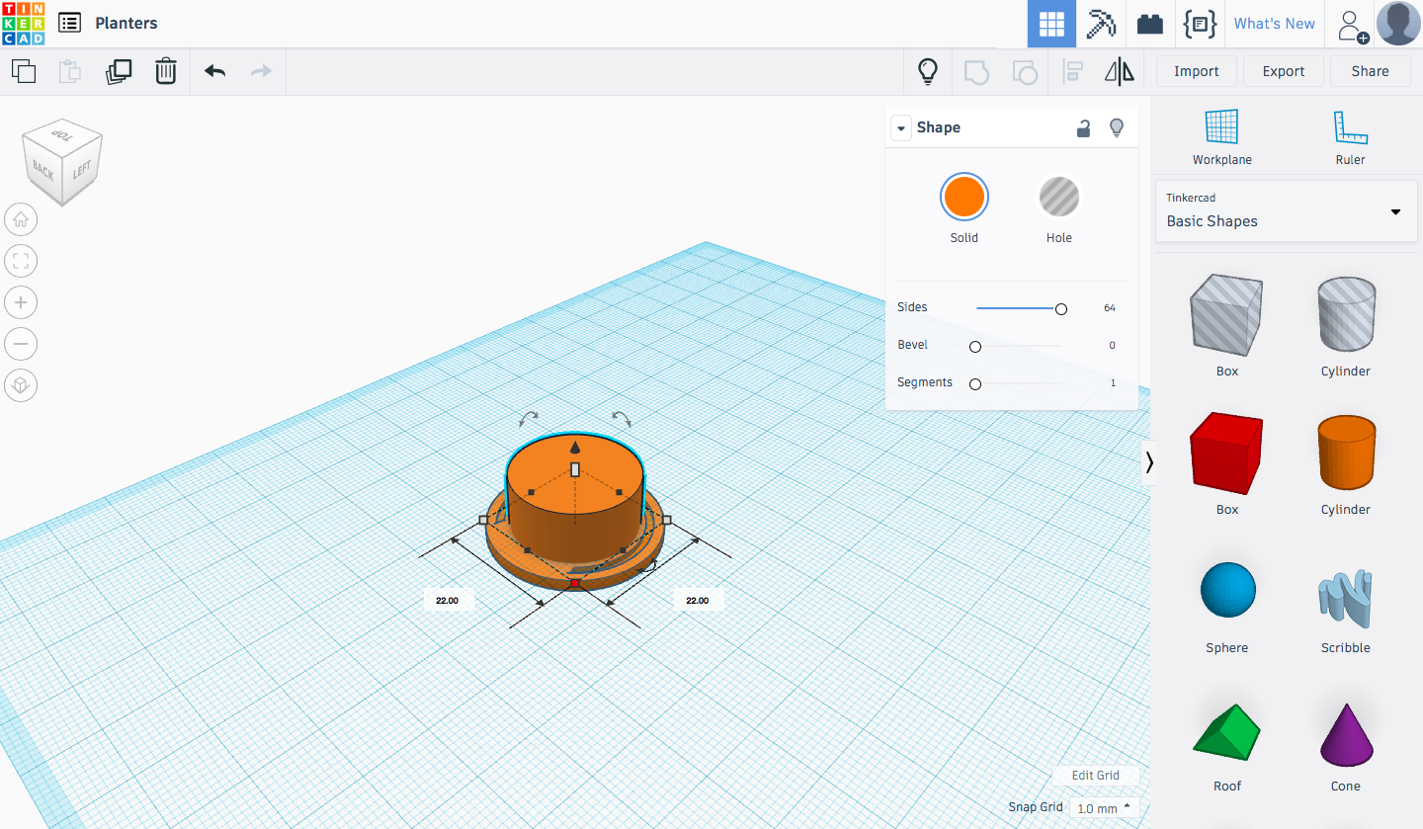Image resolution: width=1423 pixels, height=829 pixels.
Task: Undo the last action
Action: (214, 71)
